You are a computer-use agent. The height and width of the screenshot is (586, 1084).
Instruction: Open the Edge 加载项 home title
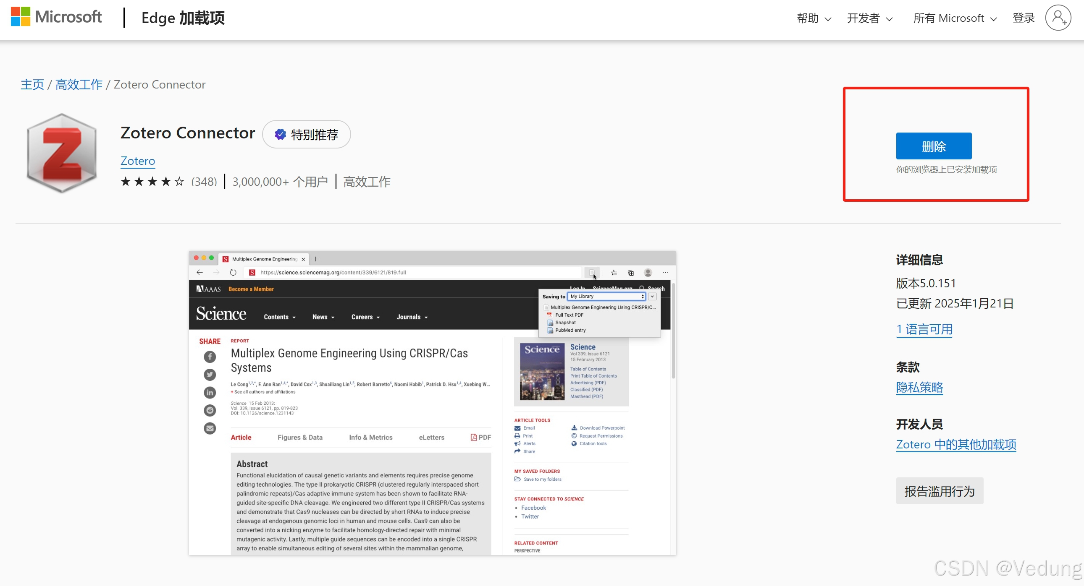pyautogui.click(x=183, y=18)
